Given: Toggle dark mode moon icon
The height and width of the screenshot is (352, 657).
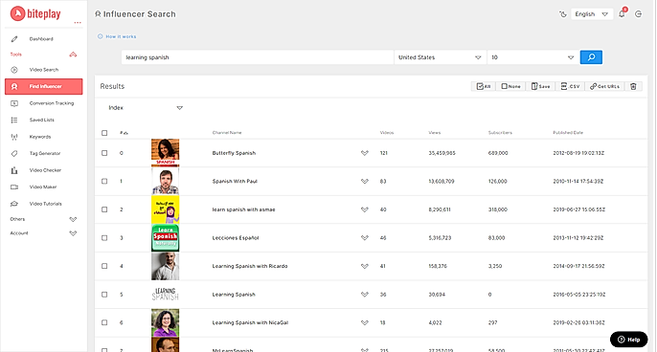Looking at the screenshot, I should [563, 14].
